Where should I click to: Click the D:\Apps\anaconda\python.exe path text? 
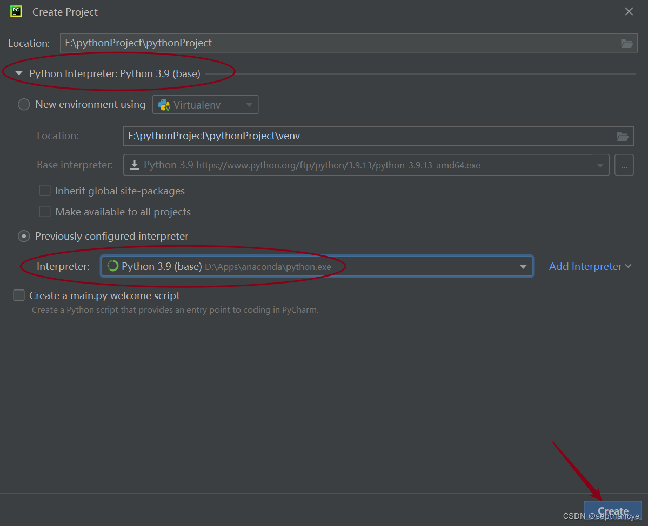[x=268, y=267]
